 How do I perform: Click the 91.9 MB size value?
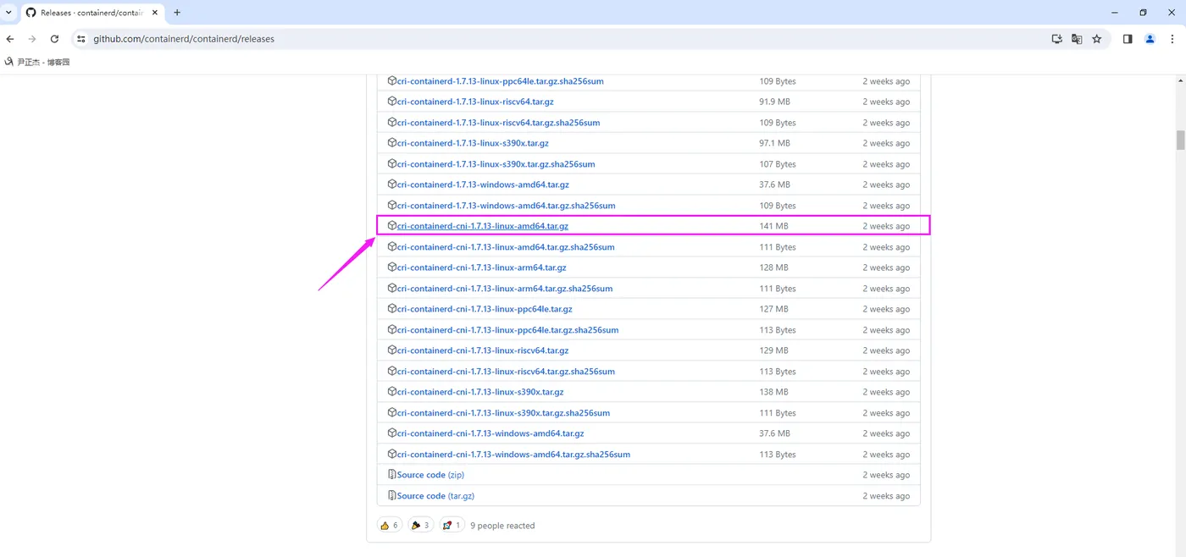click(x=774, y=102)
